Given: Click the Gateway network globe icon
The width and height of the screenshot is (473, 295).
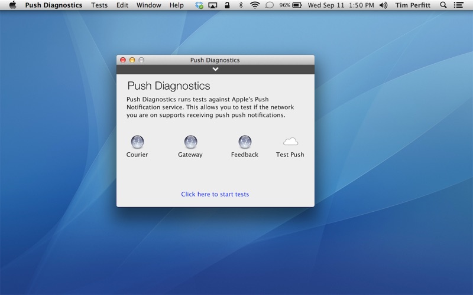Looking at the screenshot, I should tap(190, 142).
